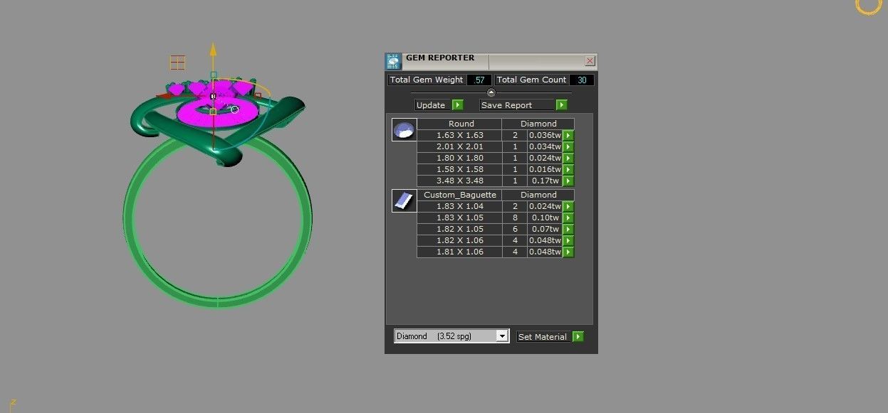Image resolution: width=888 pixels, height=413 pixels.
Task: Click the Update button
Action: click(x=433, y=105)
